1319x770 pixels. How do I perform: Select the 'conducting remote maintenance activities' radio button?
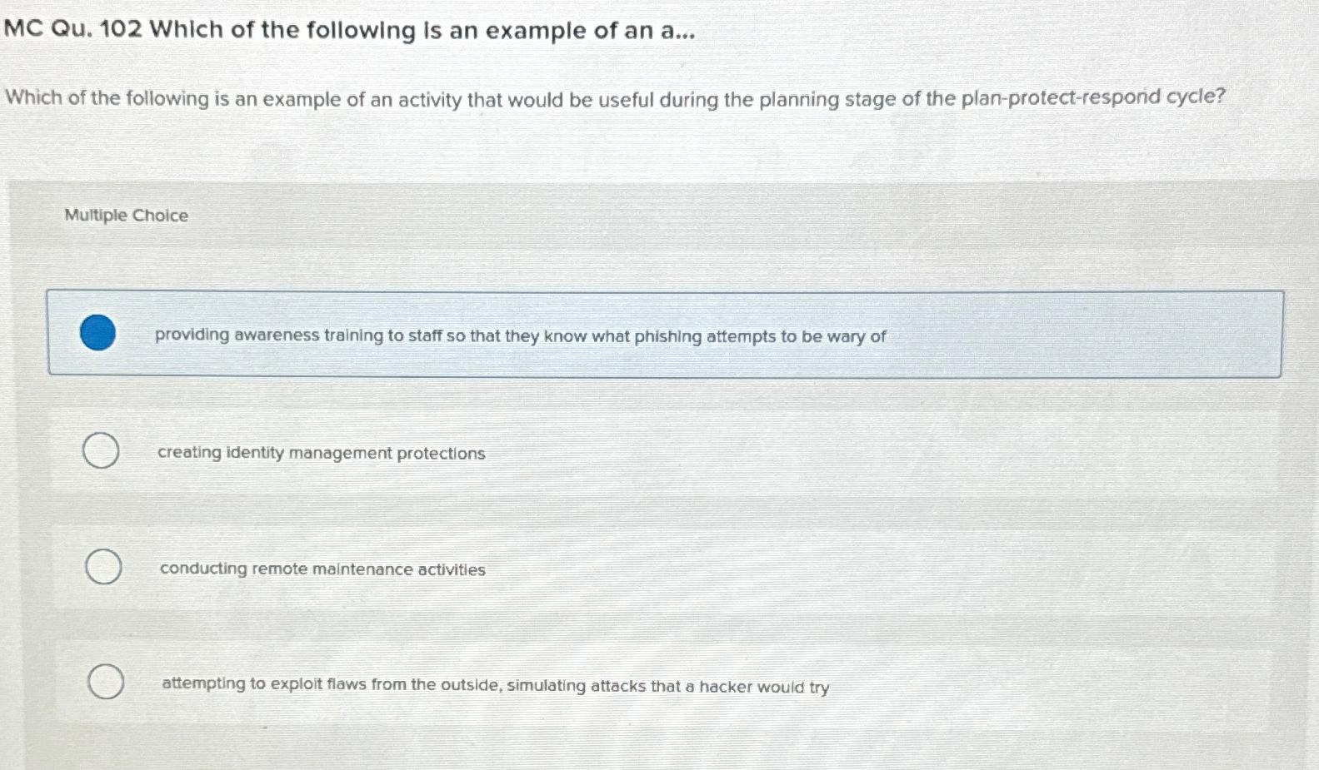102,567
